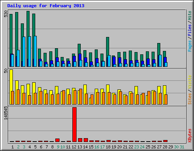194x151 pixels.
Task: Click the orange Sites bar for day 13
Action: 81,97
